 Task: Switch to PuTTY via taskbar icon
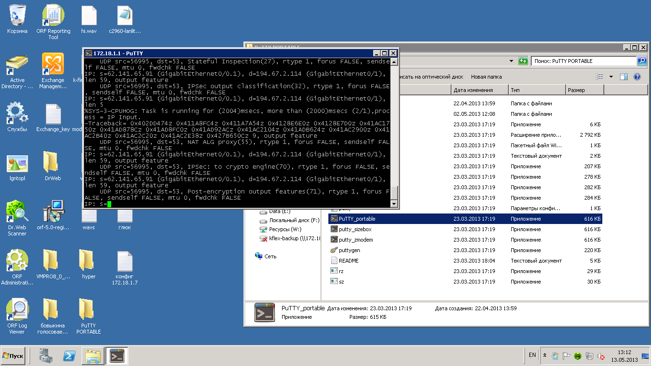coord(117,356)
